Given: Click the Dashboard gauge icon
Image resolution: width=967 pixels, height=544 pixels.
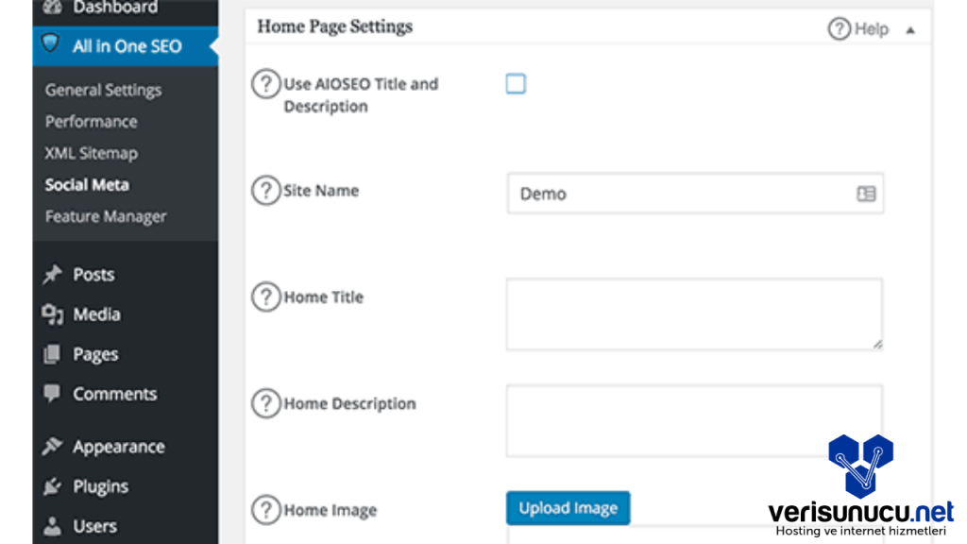Looking at the screenshot, I should click(x=53, y=8).
